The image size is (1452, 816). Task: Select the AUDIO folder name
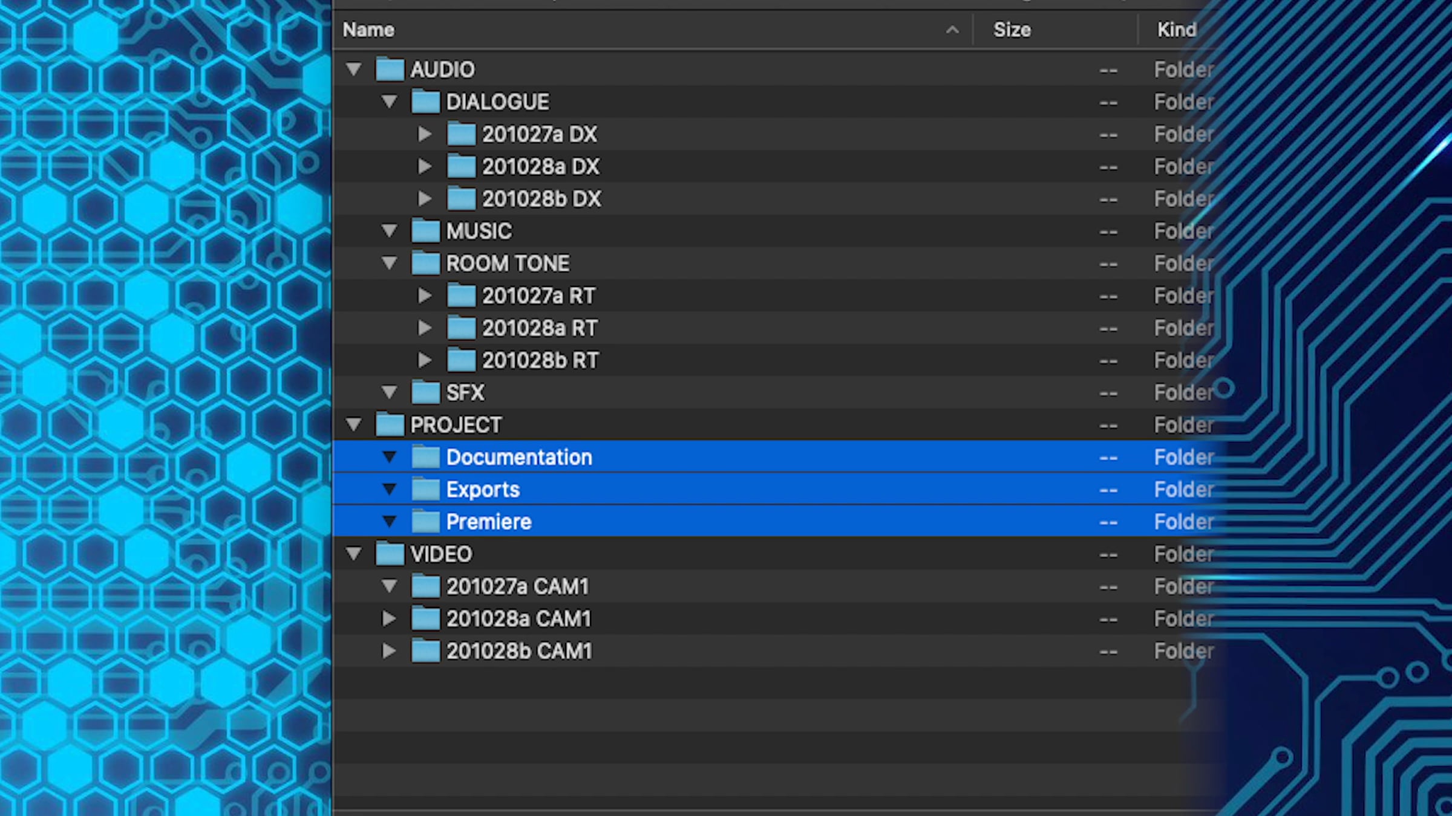pyautogui.click(x=443, y=70)
